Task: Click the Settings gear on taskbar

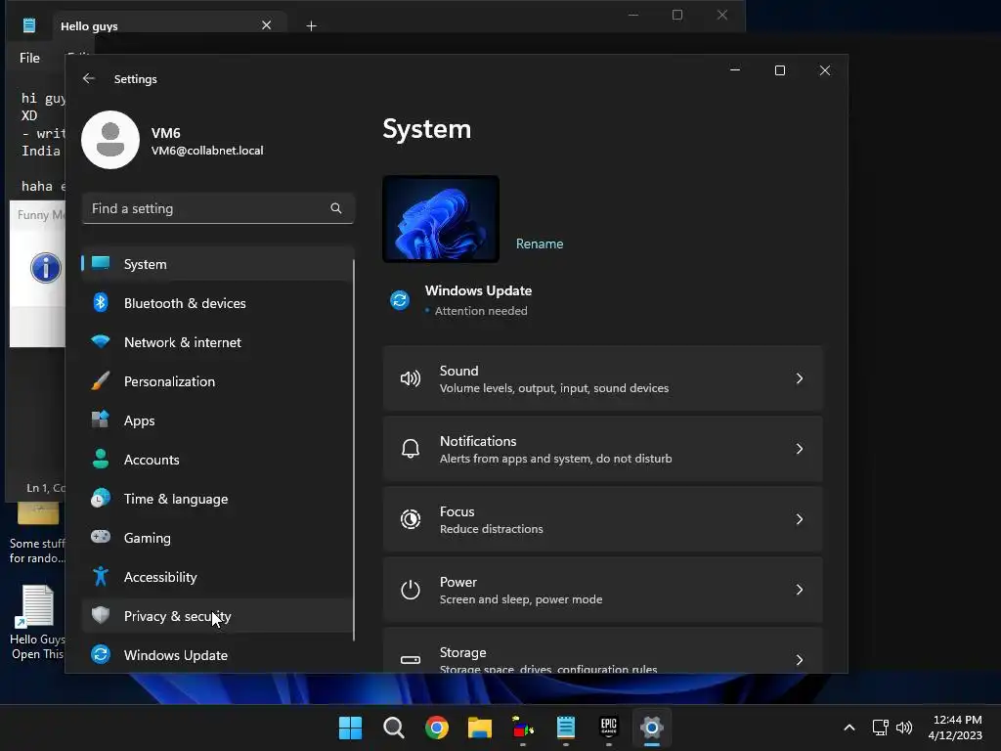Action: [651, 728]
